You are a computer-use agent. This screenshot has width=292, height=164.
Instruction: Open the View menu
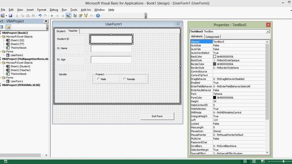click(x=20, y=10)
